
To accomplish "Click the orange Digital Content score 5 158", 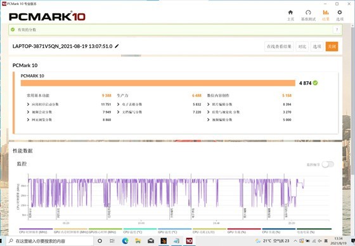I will (287, 96).
